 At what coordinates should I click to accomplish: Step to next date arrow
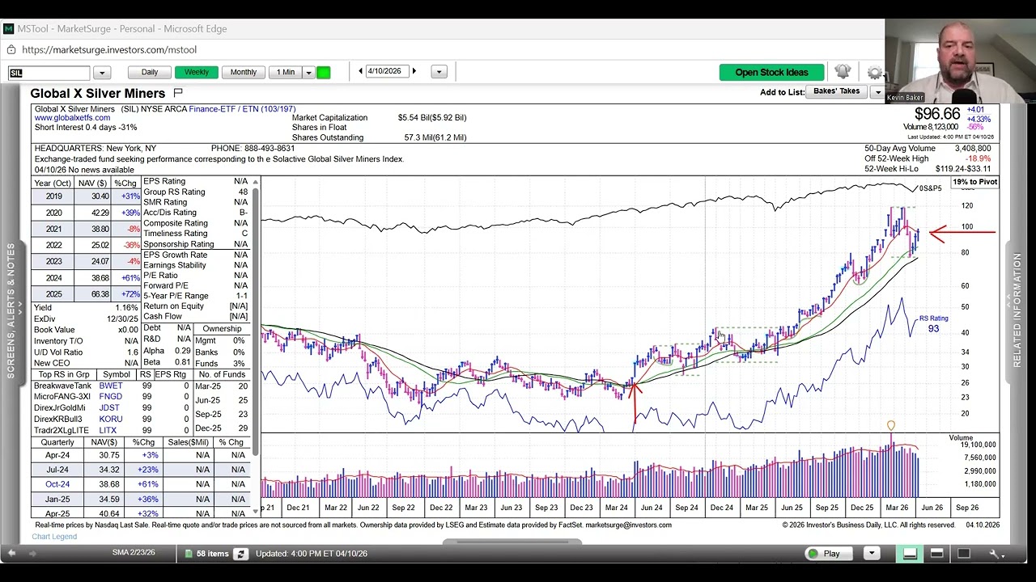[414, 71]
